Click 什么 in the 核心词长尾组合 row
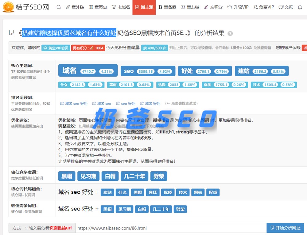 122,192
